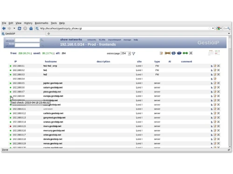
Task: Click the vertical scrollbar up arrow
Action: point(230,37)
